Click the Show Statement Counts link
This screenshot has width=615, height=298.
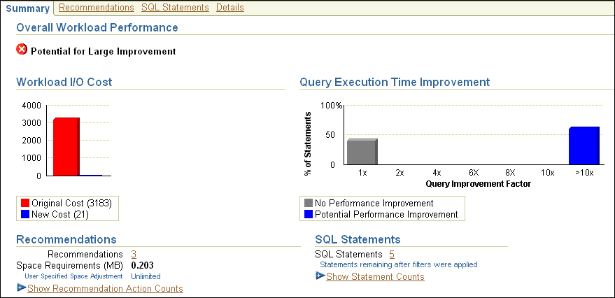375,276
